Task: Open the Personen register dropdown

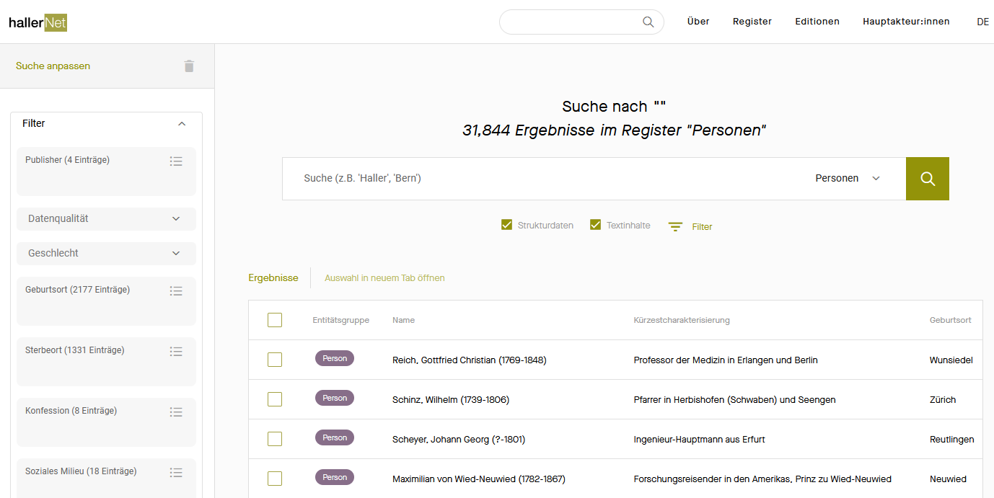Action: (848, 179)
